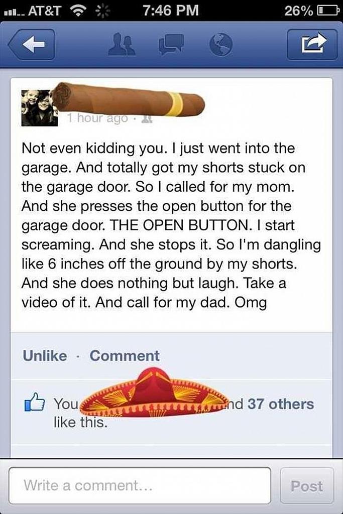Tap Unlike on the post

tap(45, 356)
